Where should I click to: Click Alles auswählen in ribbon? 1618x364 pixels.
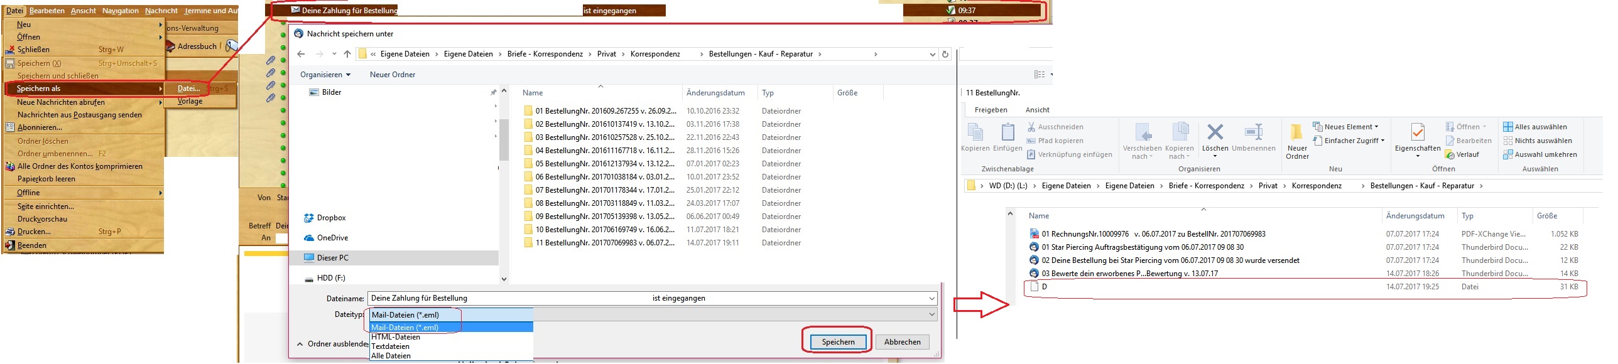point(1534,127)
